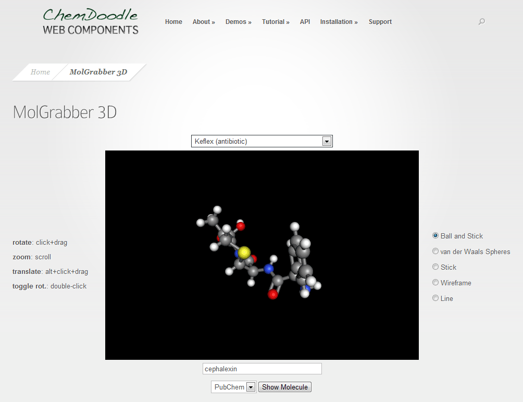The image size is (523, 402).
Task: Expand the PubChem database dropdown
Action: click(x=233, y=387)
